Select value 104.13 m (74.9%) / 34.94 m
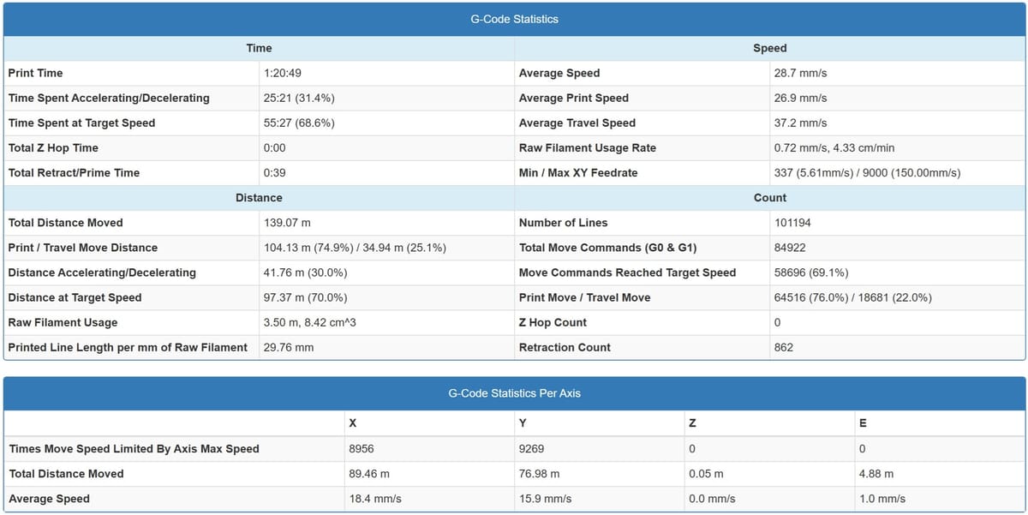Screen dimensions: 1028x515 pyautogui.click(x=355, y=247)
